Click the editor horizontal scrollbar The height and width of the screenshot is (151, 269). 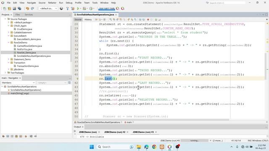click(156, 119)
